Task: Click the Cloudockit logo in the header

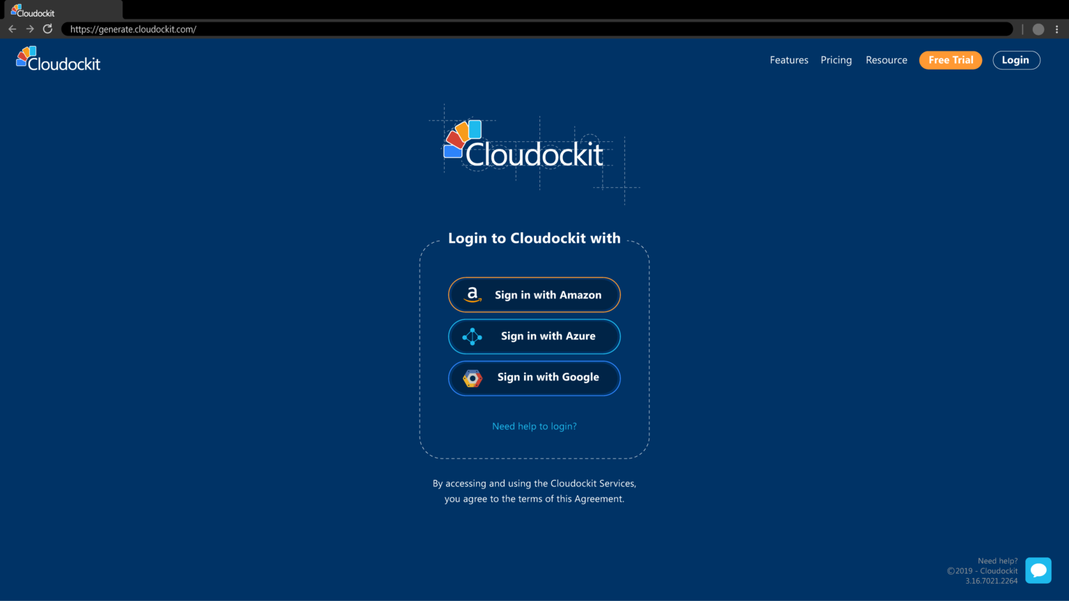Action: click(58, 59)
